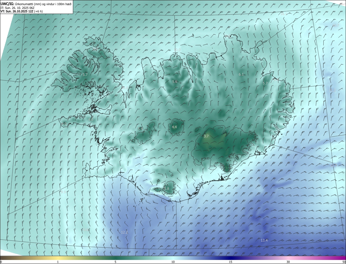Click the 5.7 value on the Westfjords peninsula

coord(85,75)
